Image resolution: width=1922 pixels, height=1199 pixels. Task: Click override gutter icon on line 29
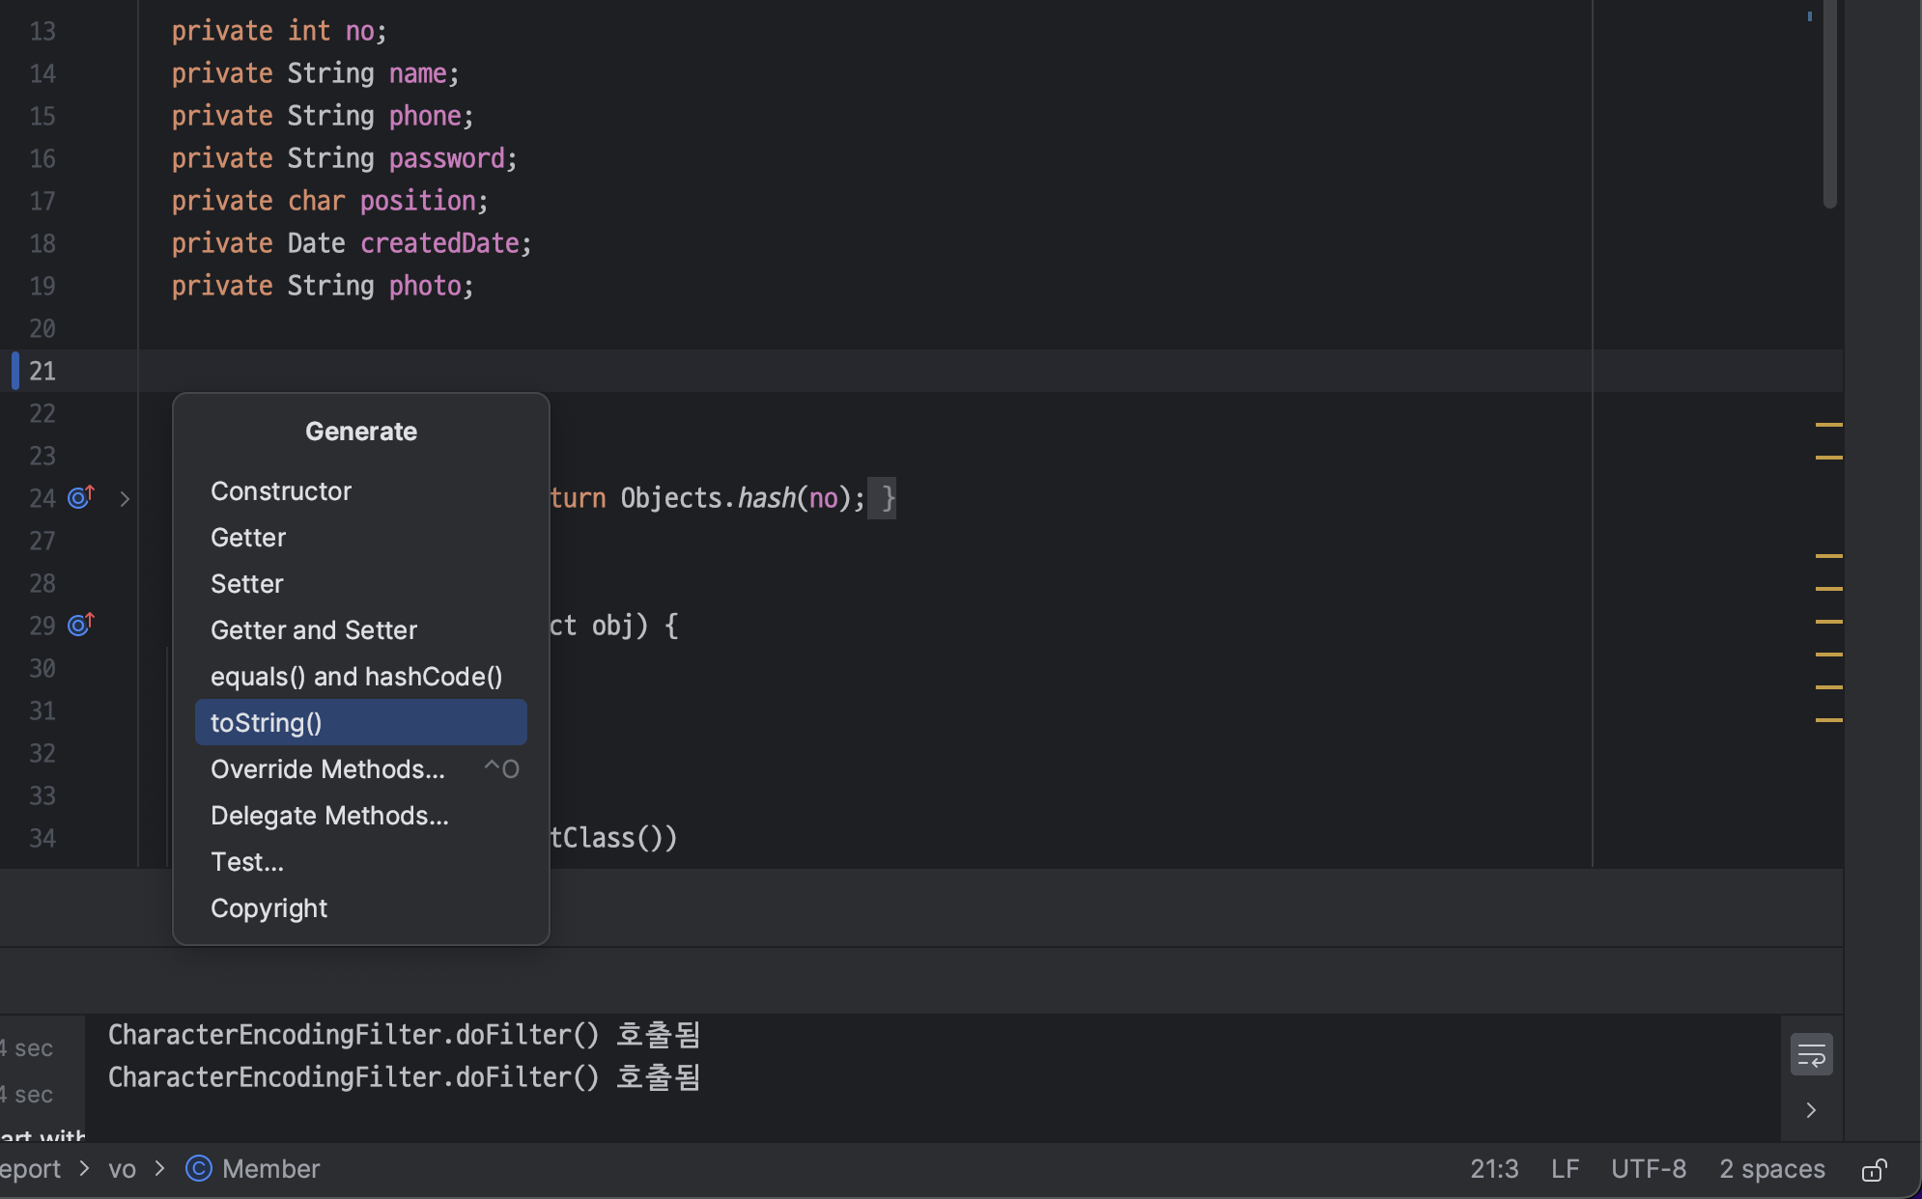[80, 625]
